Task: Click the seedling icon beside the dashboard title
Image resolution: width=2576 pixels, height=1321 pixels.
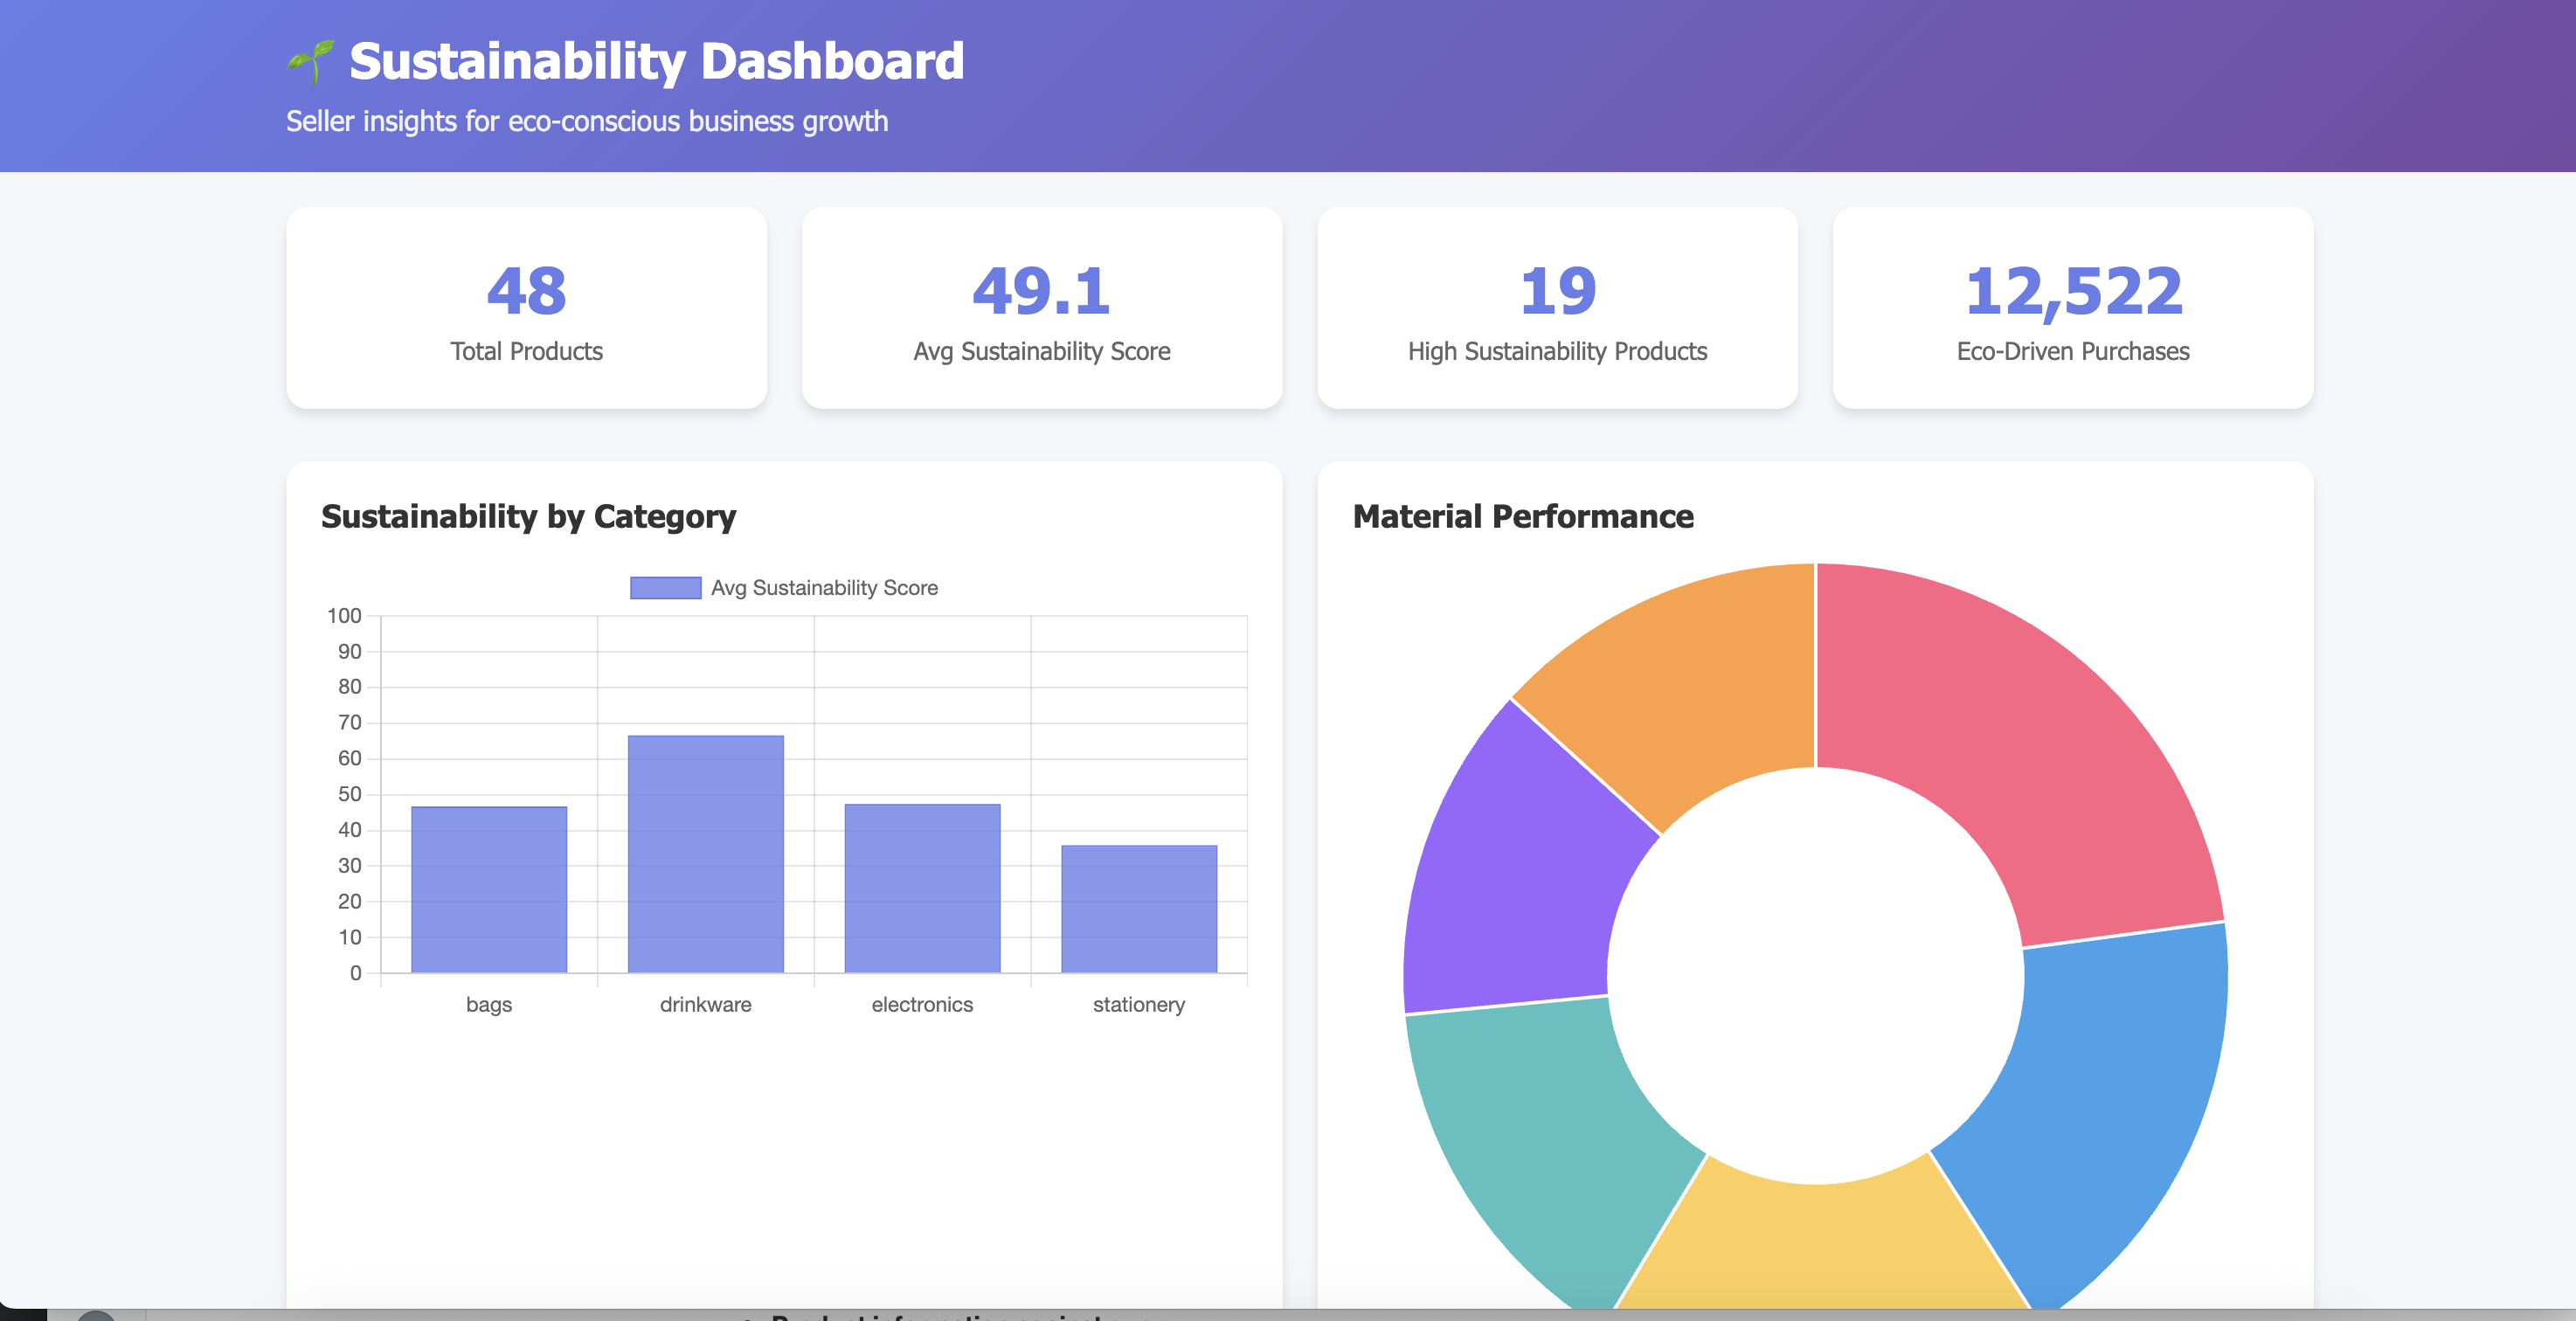Action: (310, 62)
